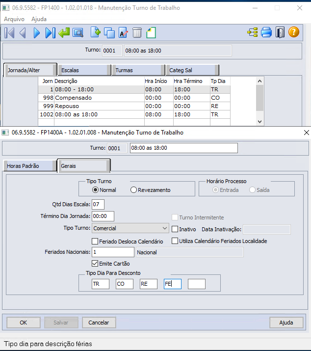Select row 1002 08:00 as 18:00
The height and width of the screenshot is (351, 311).
point(134,114)
